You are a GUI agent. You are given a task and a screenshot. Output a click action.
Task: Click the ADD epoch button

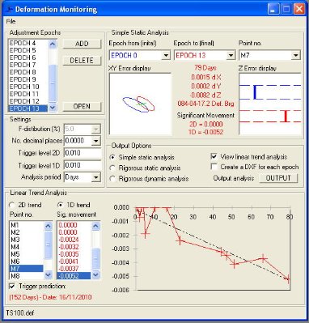click(82, 44)
